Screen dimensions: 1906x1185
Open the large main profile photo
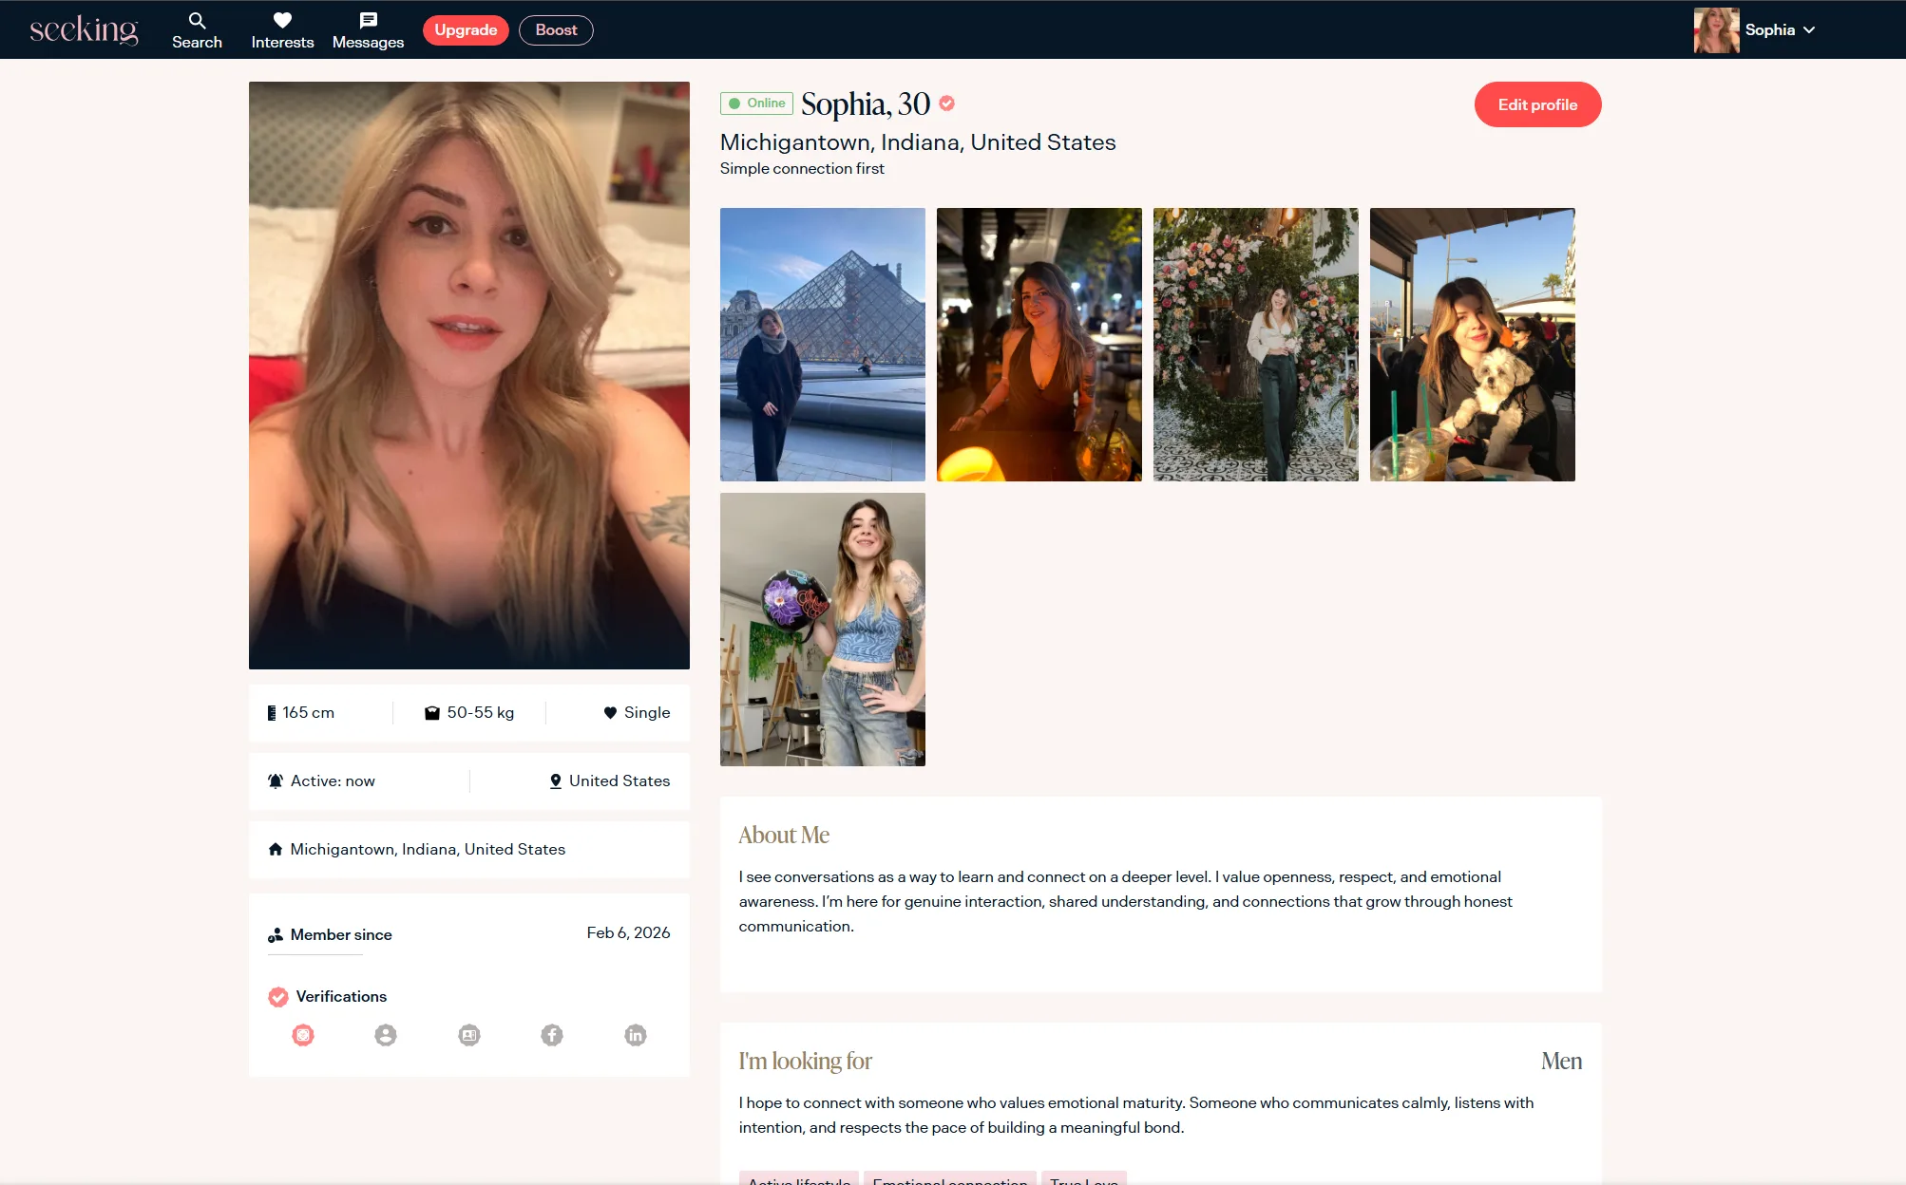click(x=469, y=375)
